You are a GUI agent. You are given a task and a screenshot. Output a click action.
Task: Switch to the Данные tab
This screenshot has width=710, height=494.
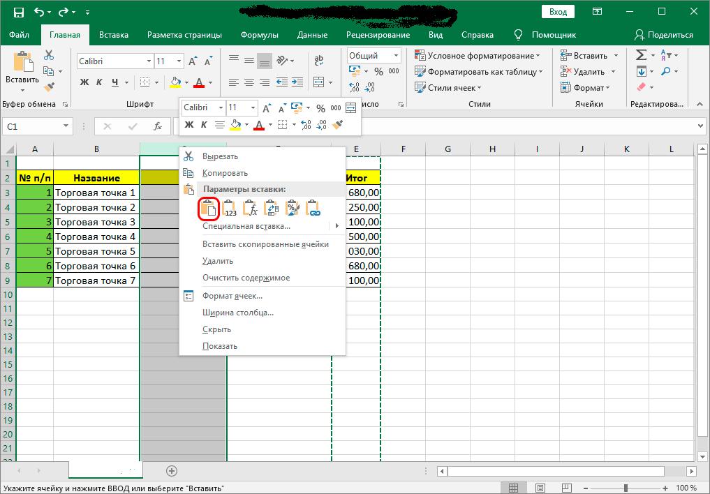pyautogui.click(x=313, y=35)
